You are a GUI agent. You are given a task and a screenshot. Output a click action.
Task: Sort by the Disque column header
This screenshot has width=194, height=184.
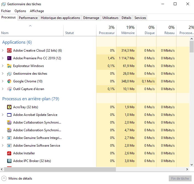[146, 30]
